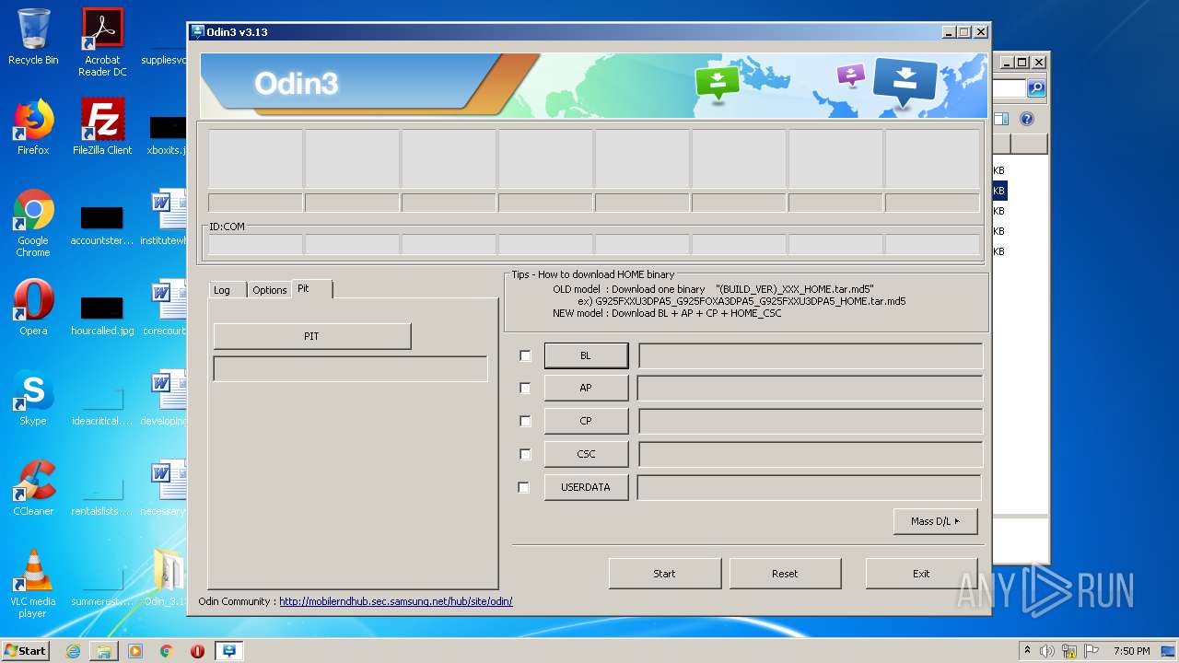Select the corecourt Word document icon
The height and width of the screenshot is (663, 1179).
[x=167, y=308]
